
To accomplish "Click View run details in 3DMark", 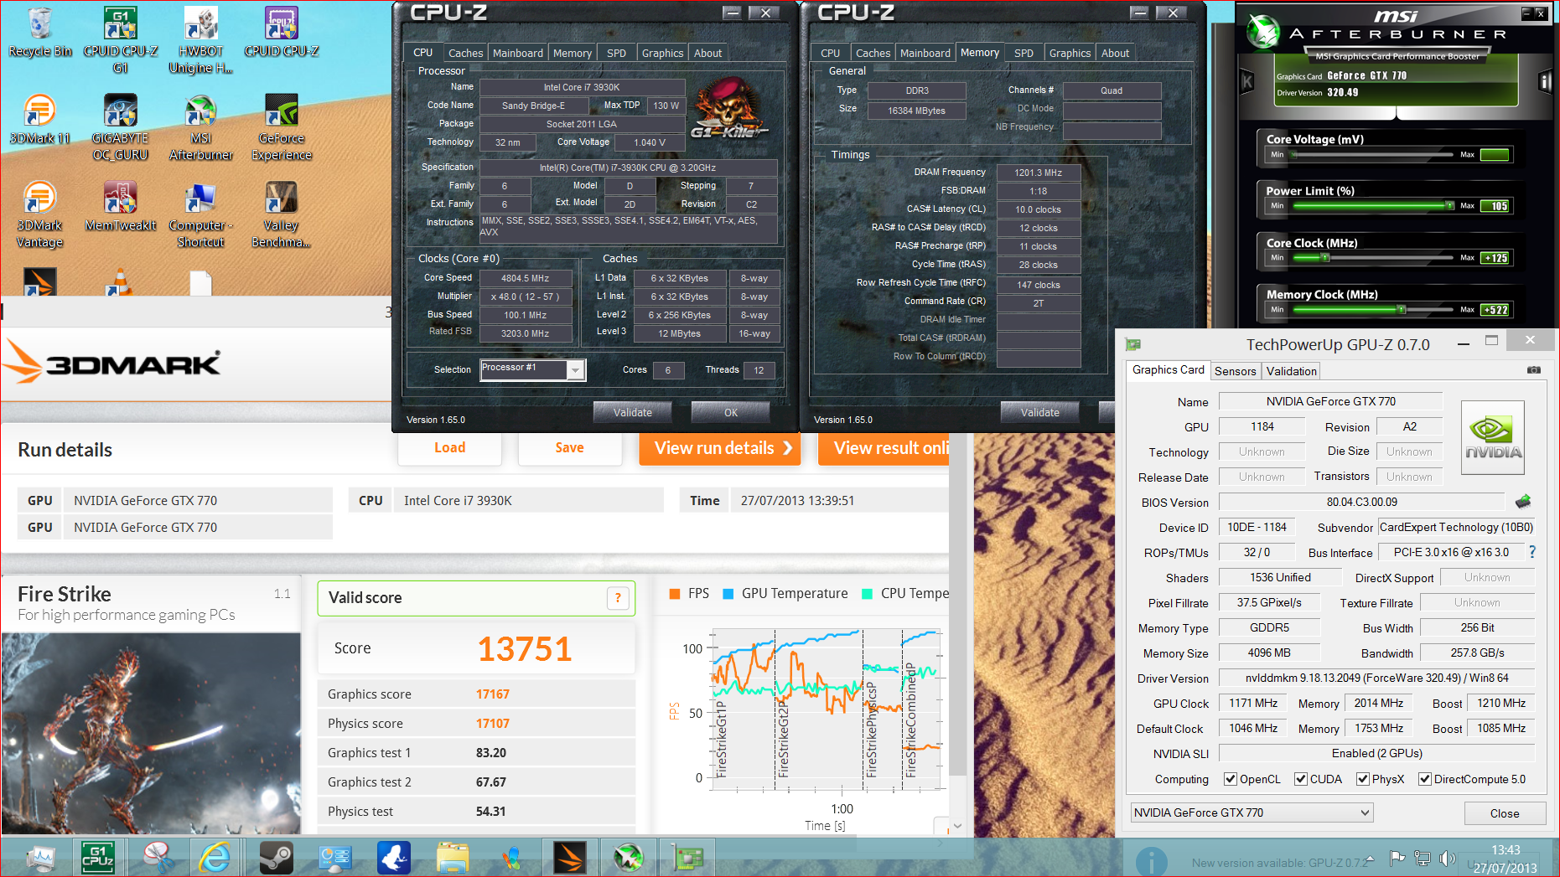I will (x=719, y=448).
